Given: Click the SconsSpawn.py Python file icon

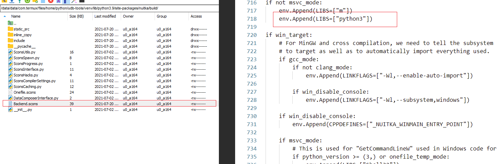Looking at the screenshot, I should (10, 58).
